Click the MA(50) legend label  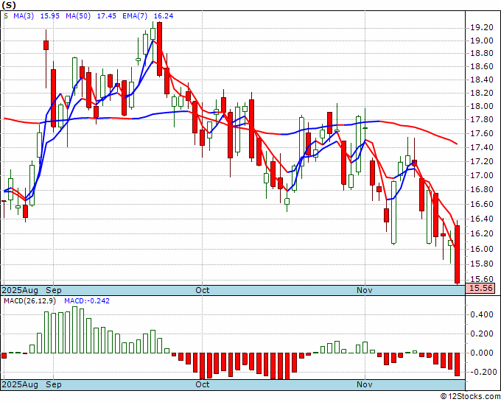click(78, 15)
